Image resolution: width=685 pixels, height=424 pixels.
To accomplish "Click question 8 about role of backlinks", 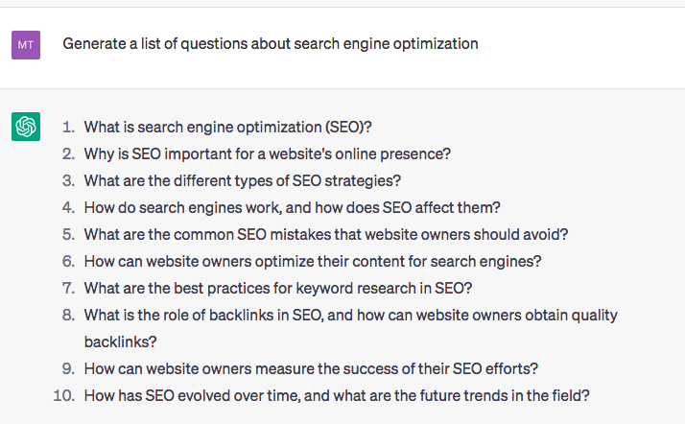I will (351, 328).
